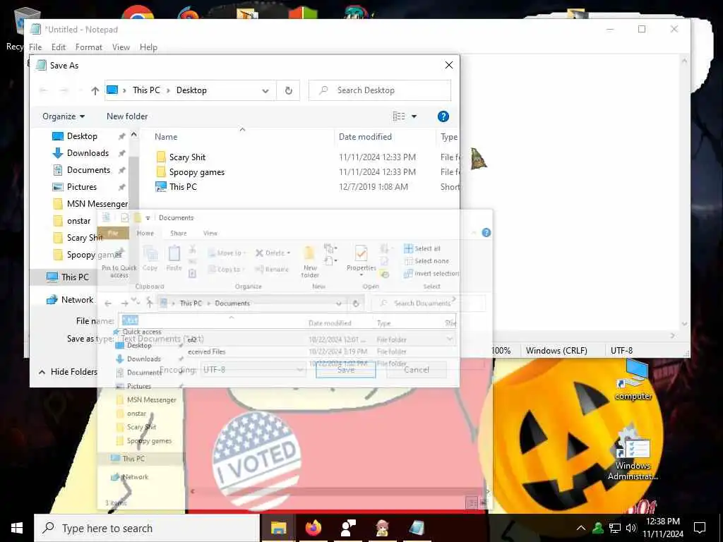This screenshot has width=723, height=542.
Task: Go back in Save As dialog
Action: (44, 90)
